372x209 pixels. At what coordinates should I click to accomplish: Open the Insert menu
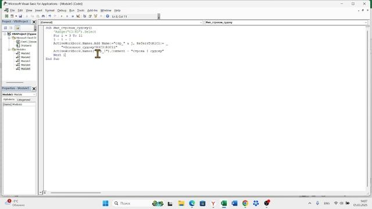39,10
